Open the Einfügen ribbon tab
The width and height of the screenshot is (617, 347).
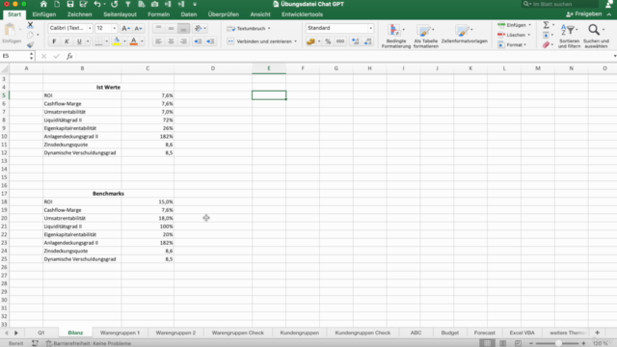(44, 14)
